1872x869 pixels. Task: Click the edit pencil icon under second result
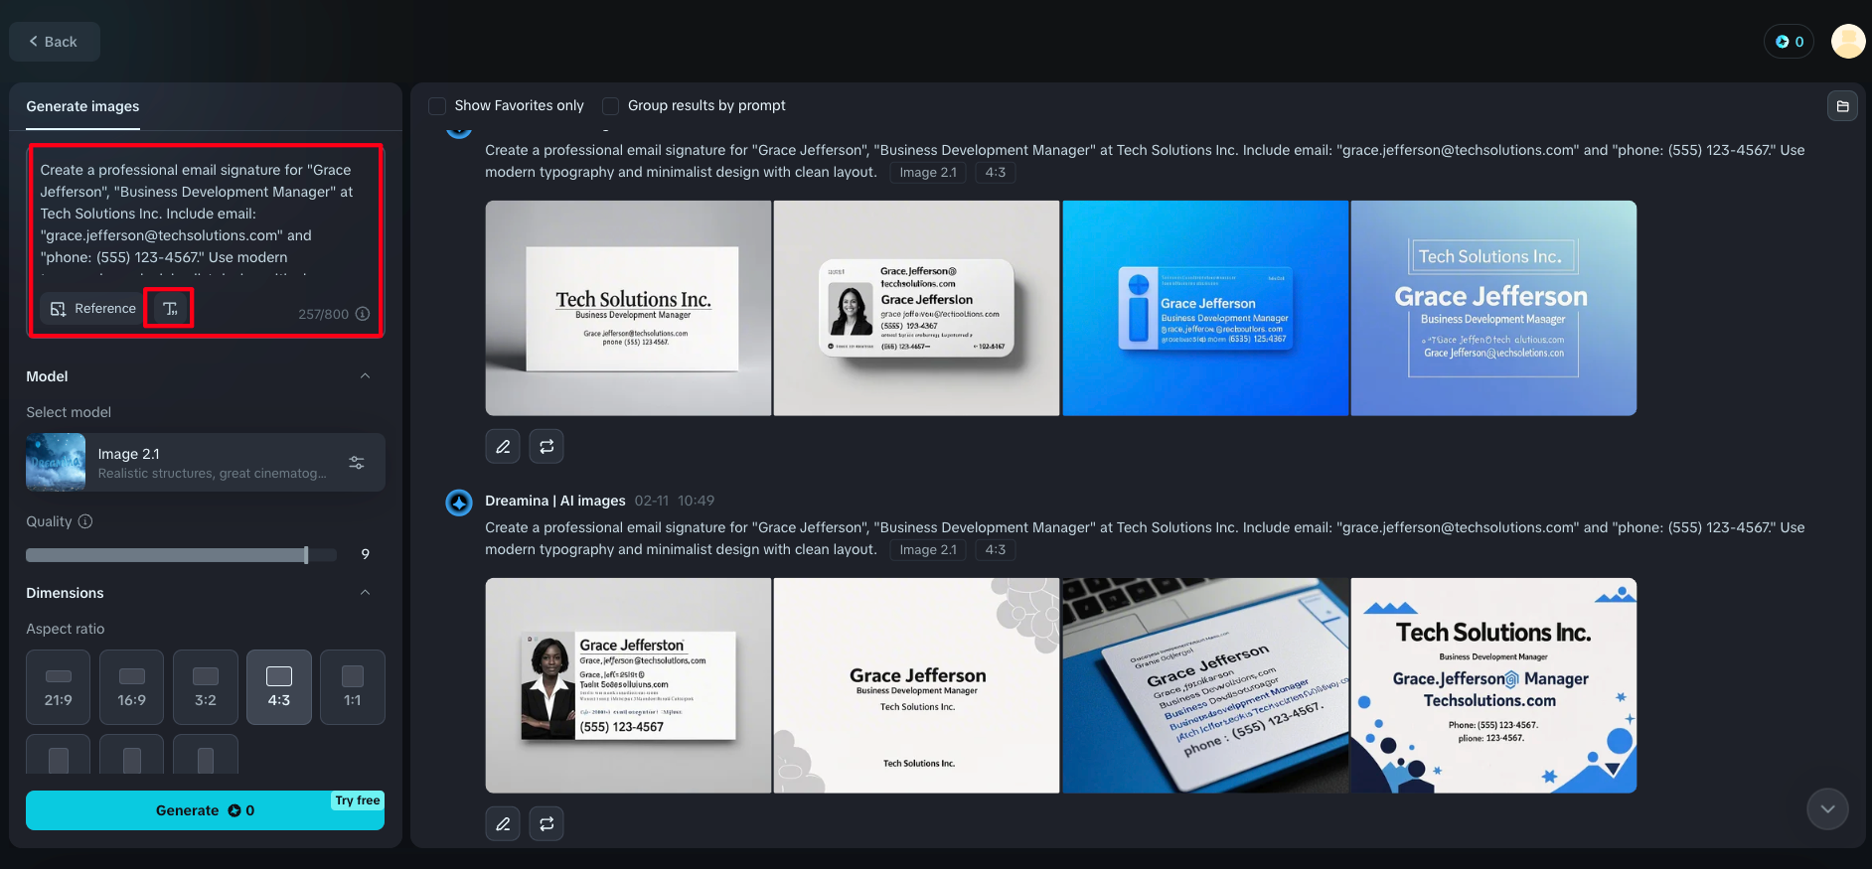tap(503, 823)
